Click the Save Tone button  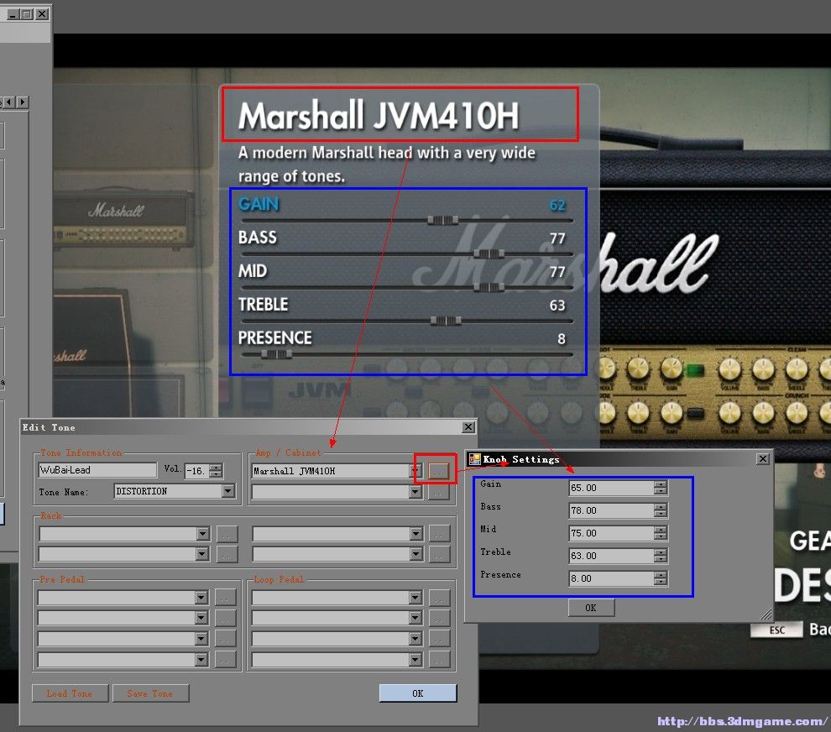tap(150, 693)
